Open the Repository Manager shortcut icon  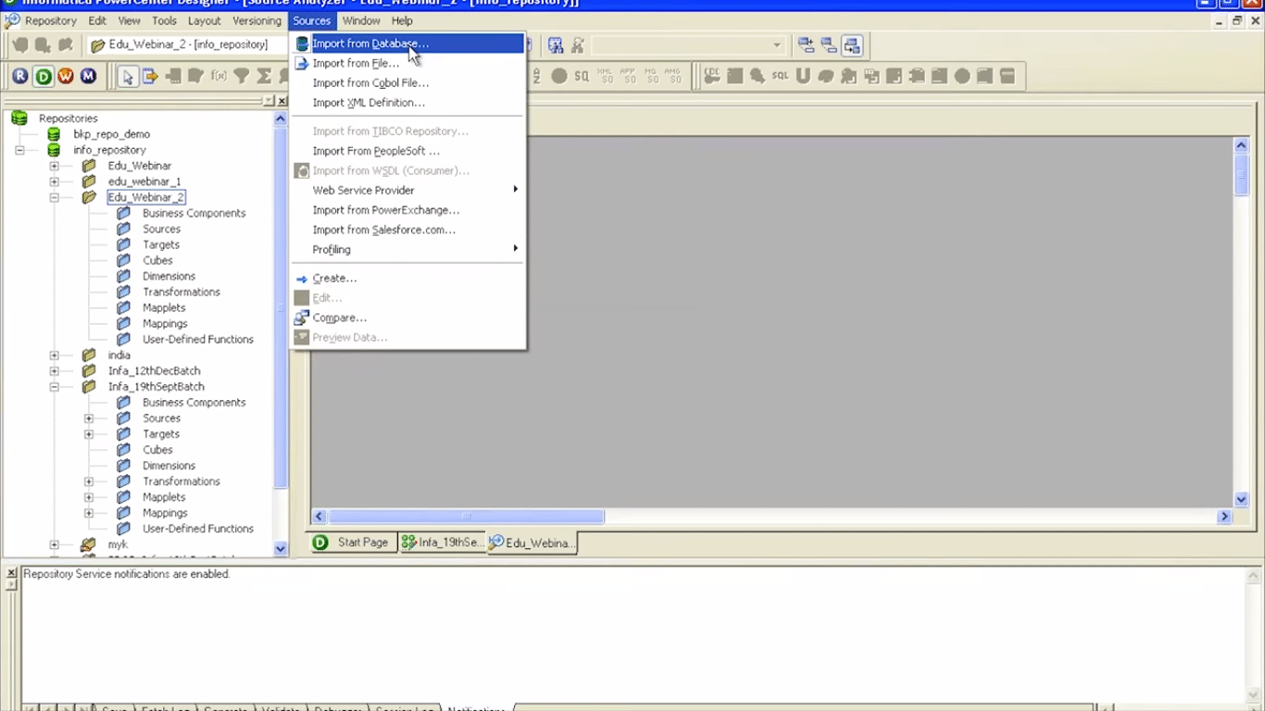click(19, 76)
